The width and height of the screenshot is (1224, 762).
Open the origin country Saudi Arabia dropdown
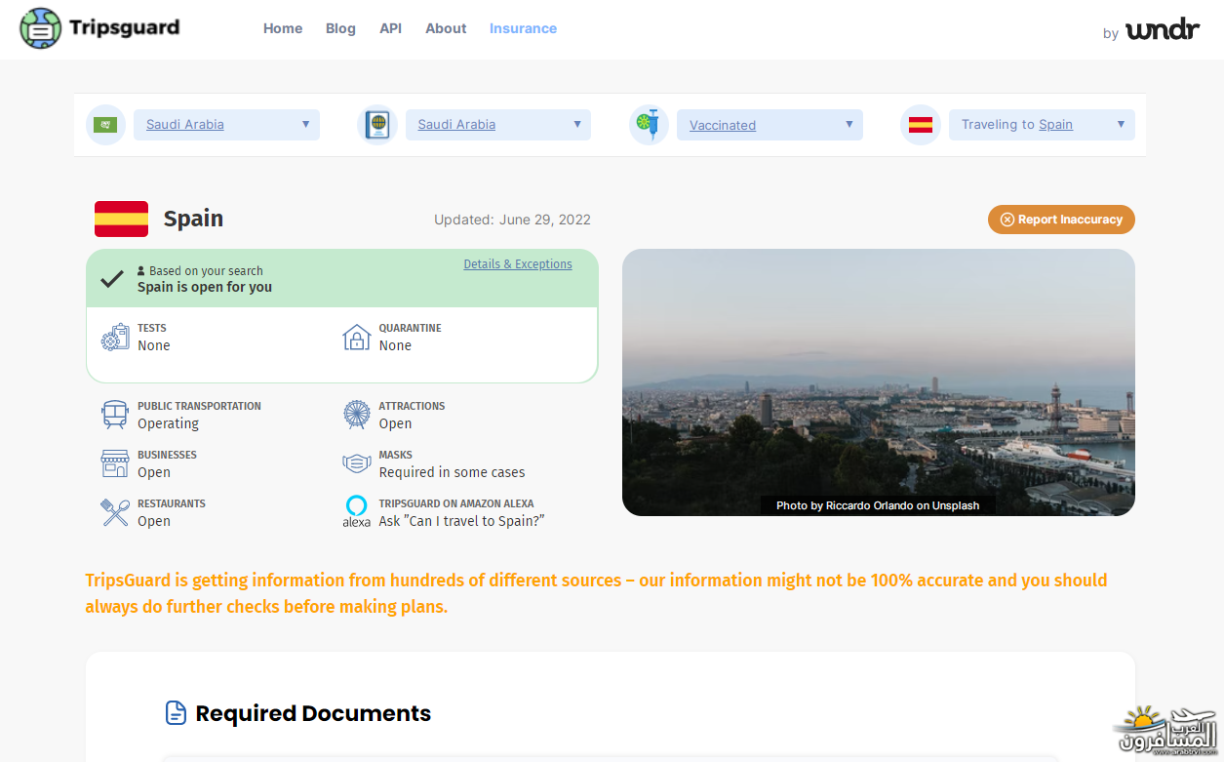pyautogui.click(x=226, y=125)
